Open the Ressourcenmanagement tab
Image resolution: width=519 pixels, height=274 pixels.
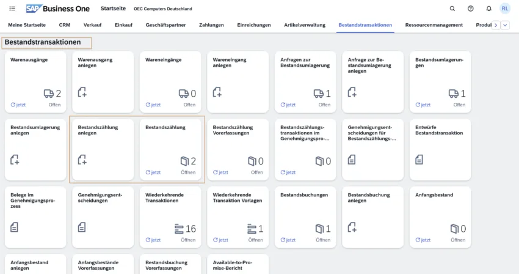tap(434, 25)
